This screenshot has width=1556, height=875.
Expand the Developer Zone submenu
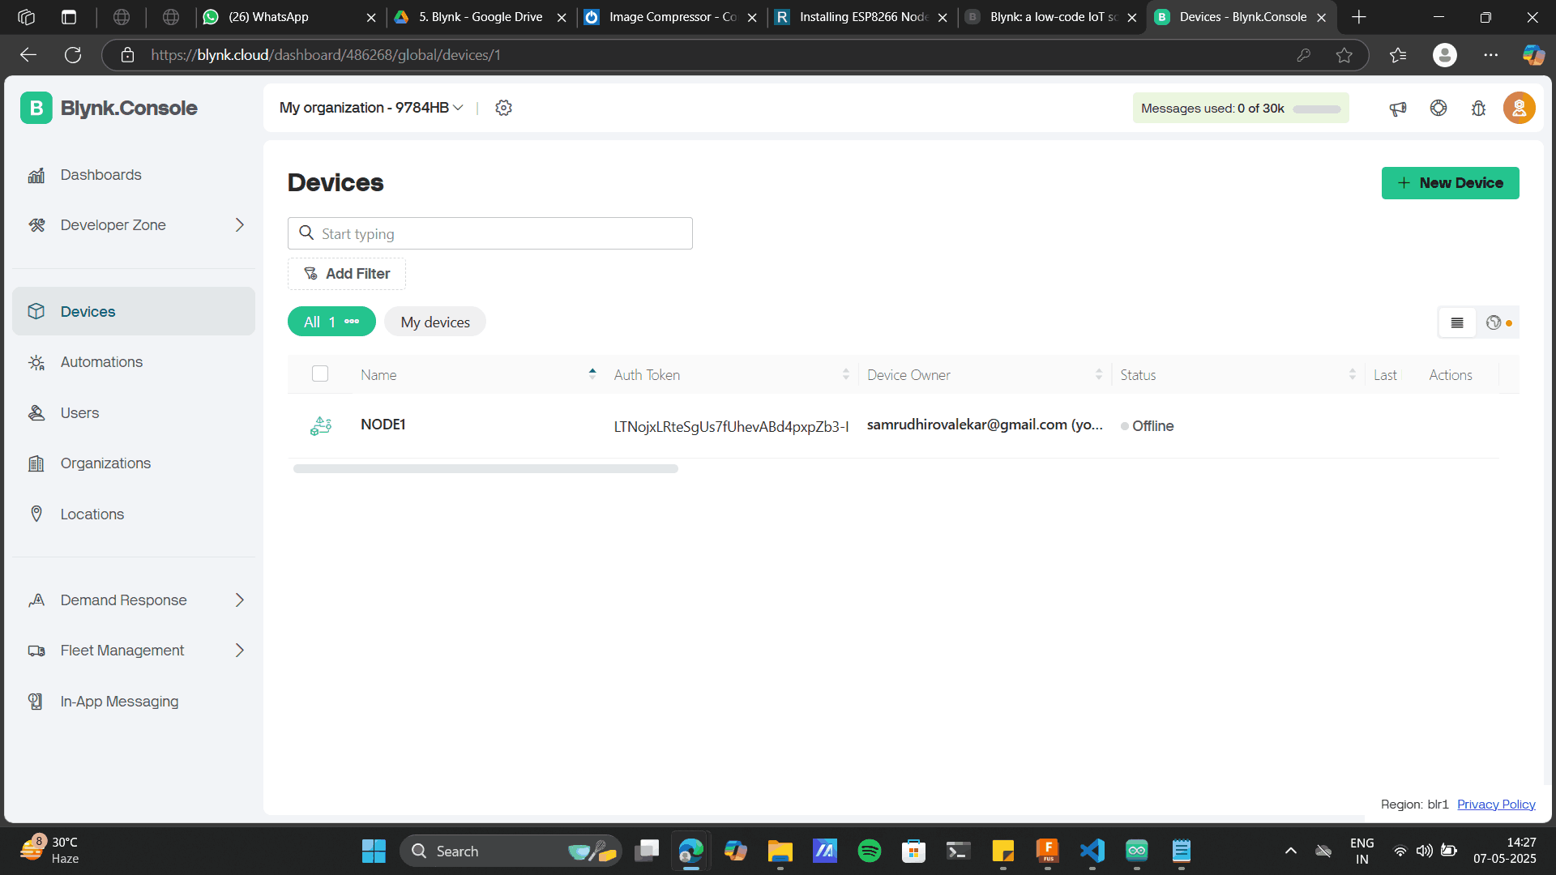pyautogui.click(x=240, y=225)
